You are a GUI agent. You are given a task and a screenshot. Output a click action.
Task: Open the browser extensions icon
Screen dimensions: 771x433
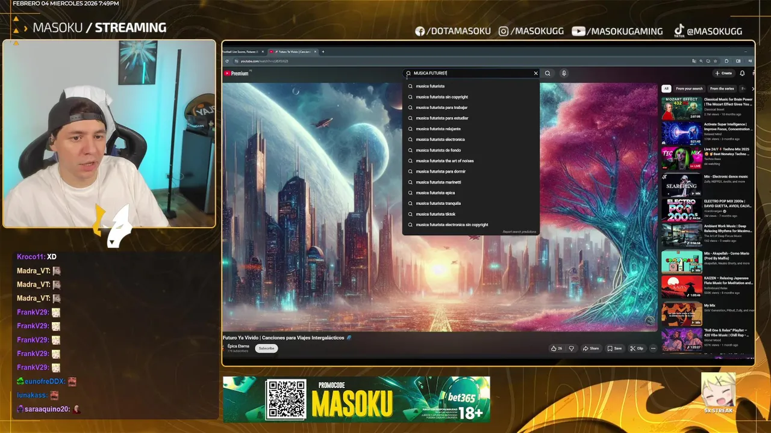coord(726,61)
